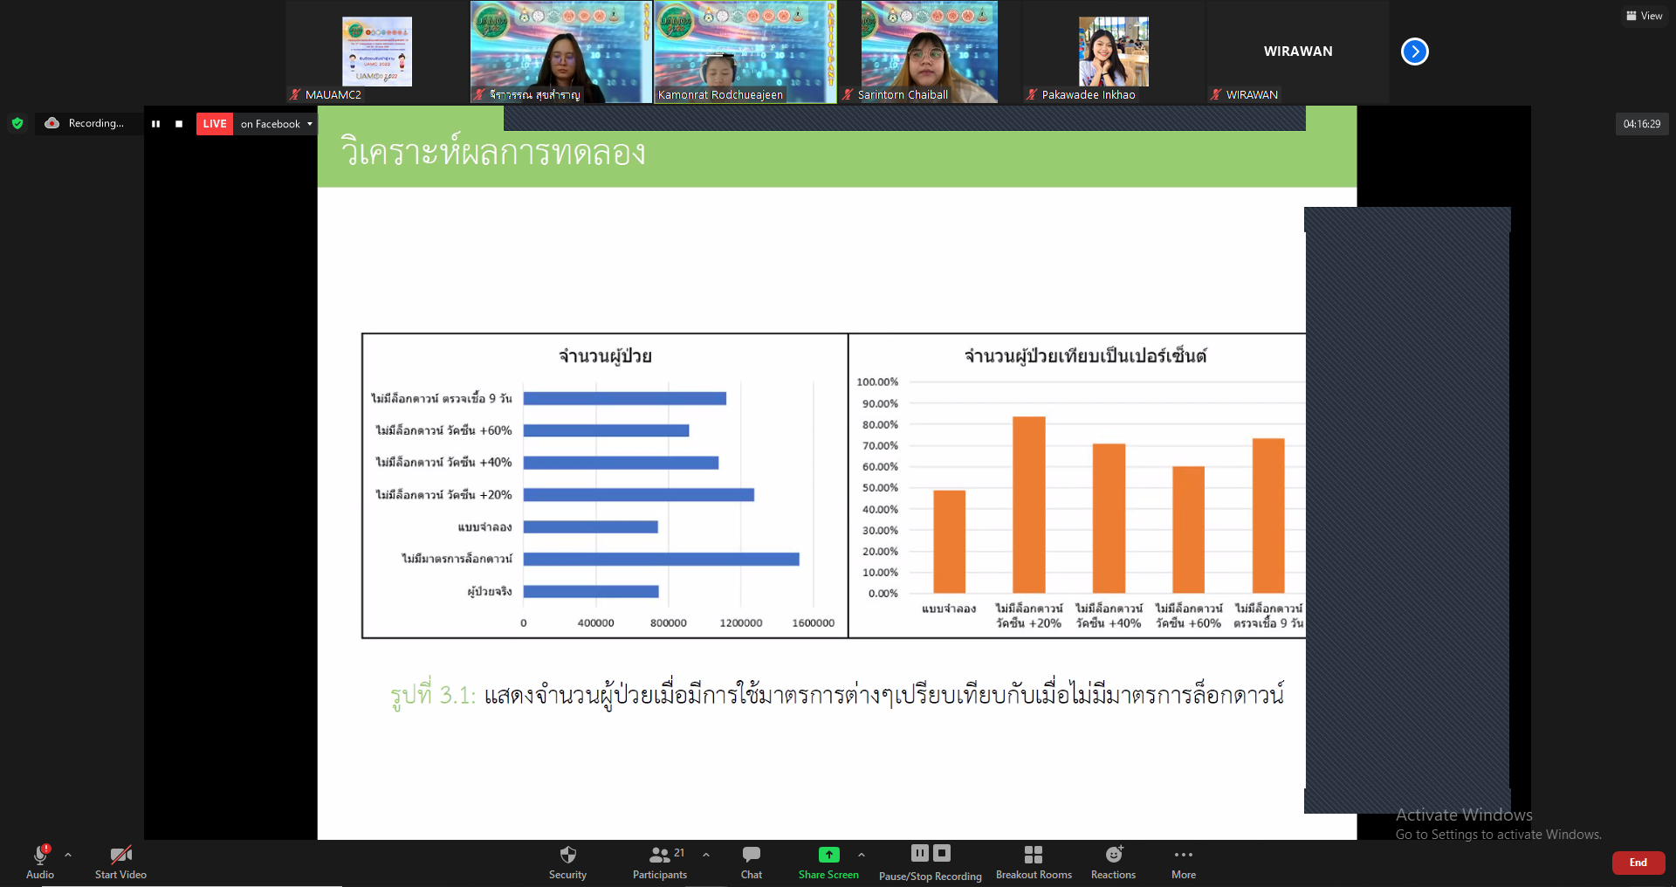Click the ผู้ป่วยจริง bar in chart
Image resolution: width=1676 pixels, height=887 pixels.
click(x=590, y=591)
